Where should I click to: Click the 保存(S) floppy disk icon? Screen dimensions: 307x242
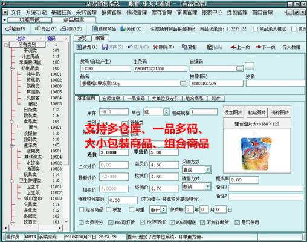[x=105, y=47]
